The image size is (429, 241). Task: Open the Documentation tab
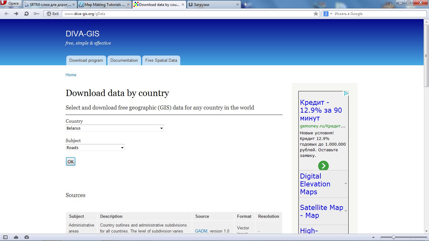[x=124, y=61]
